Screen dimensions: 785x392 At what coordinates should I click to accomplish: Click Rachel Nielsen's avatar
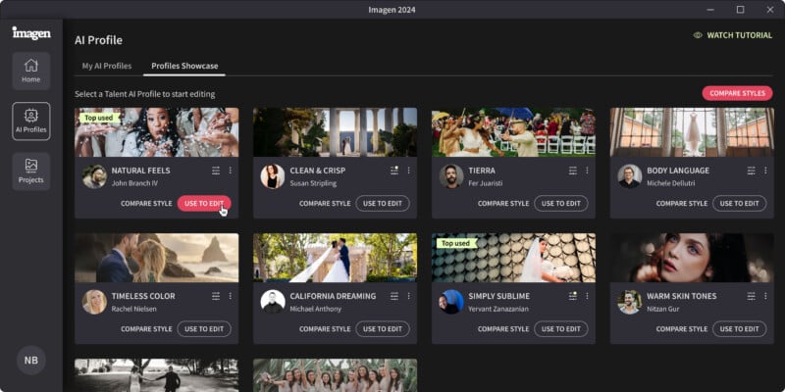(94, 302)
